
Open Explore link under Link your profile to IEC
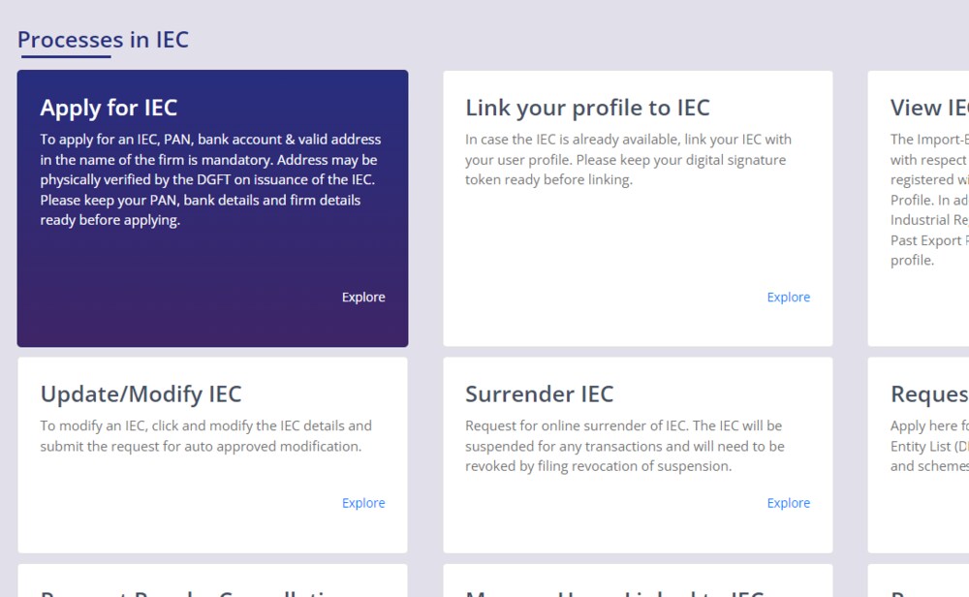coord(788,298)
